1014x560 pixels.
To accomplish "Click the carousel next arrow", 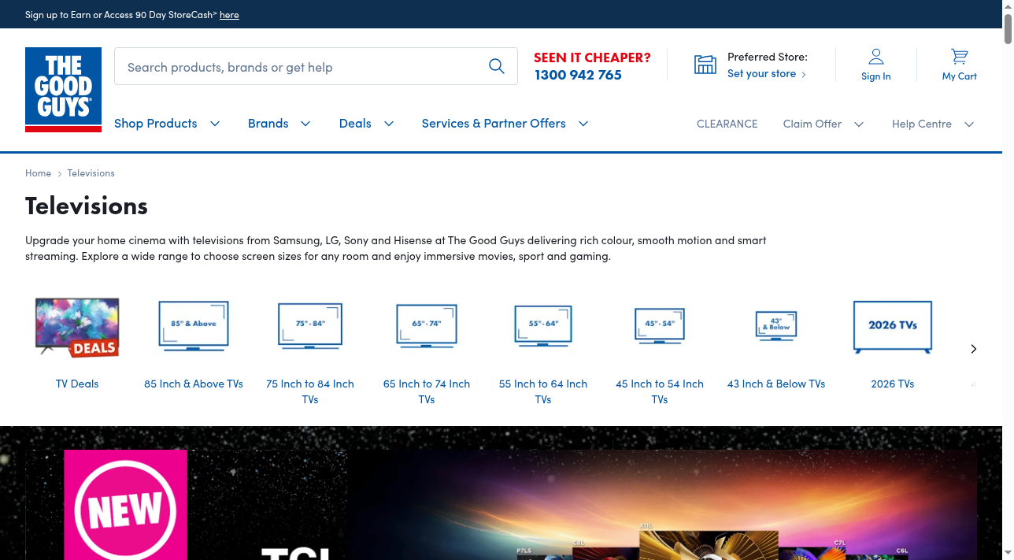I will [973, 349].
